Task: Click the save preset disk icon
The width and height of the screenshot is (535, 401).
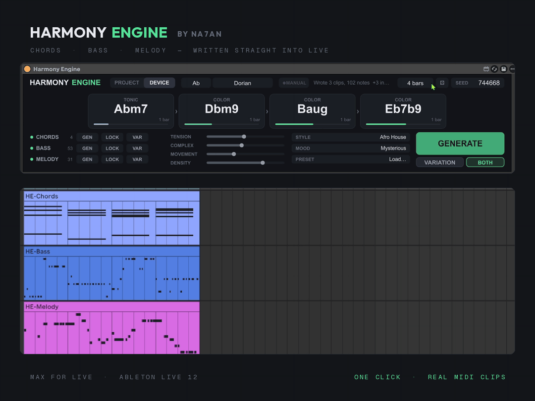Action: tap(504, 69)
